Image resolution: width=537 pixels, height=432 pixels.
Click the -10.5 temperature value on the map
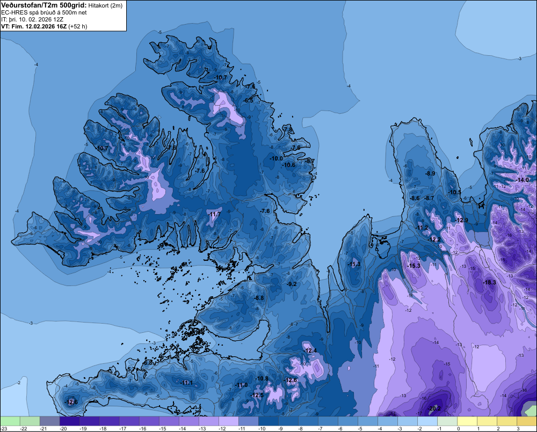(x=455, y=192)
